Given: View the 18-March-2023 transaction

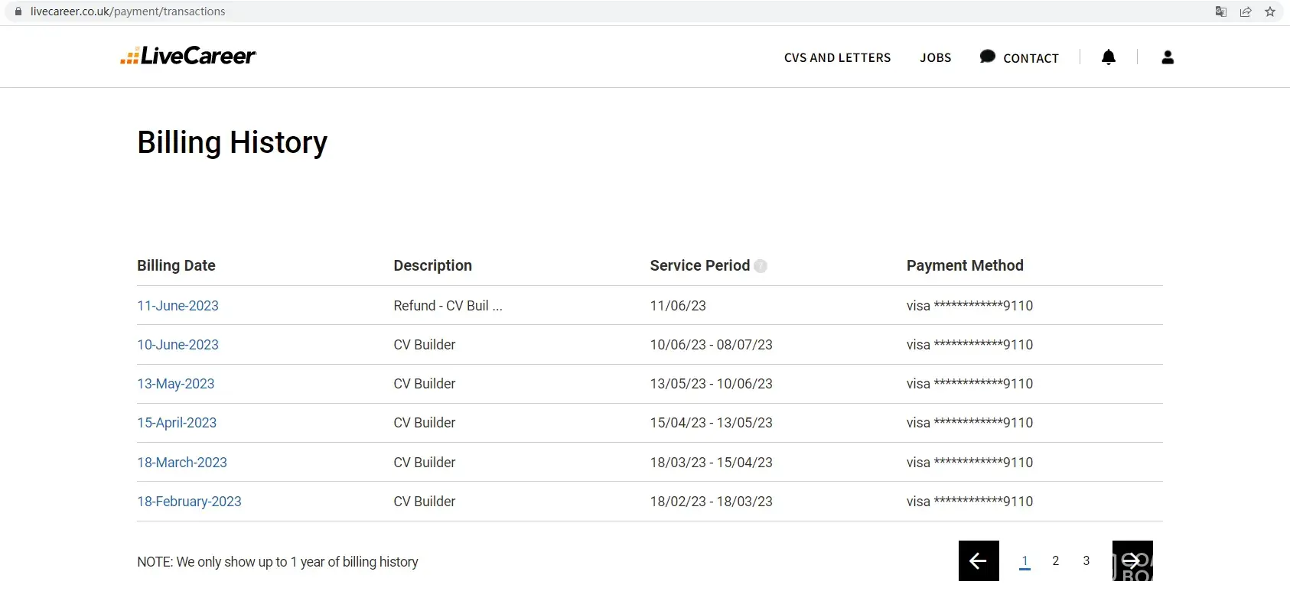Looking at the screenshot, I should point(182,463).
